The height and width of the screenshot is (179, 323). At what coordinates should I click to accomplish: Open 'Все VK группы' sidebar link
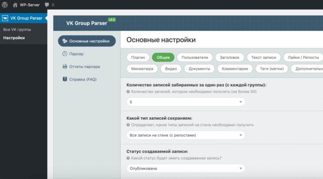[x=17, y=29]
